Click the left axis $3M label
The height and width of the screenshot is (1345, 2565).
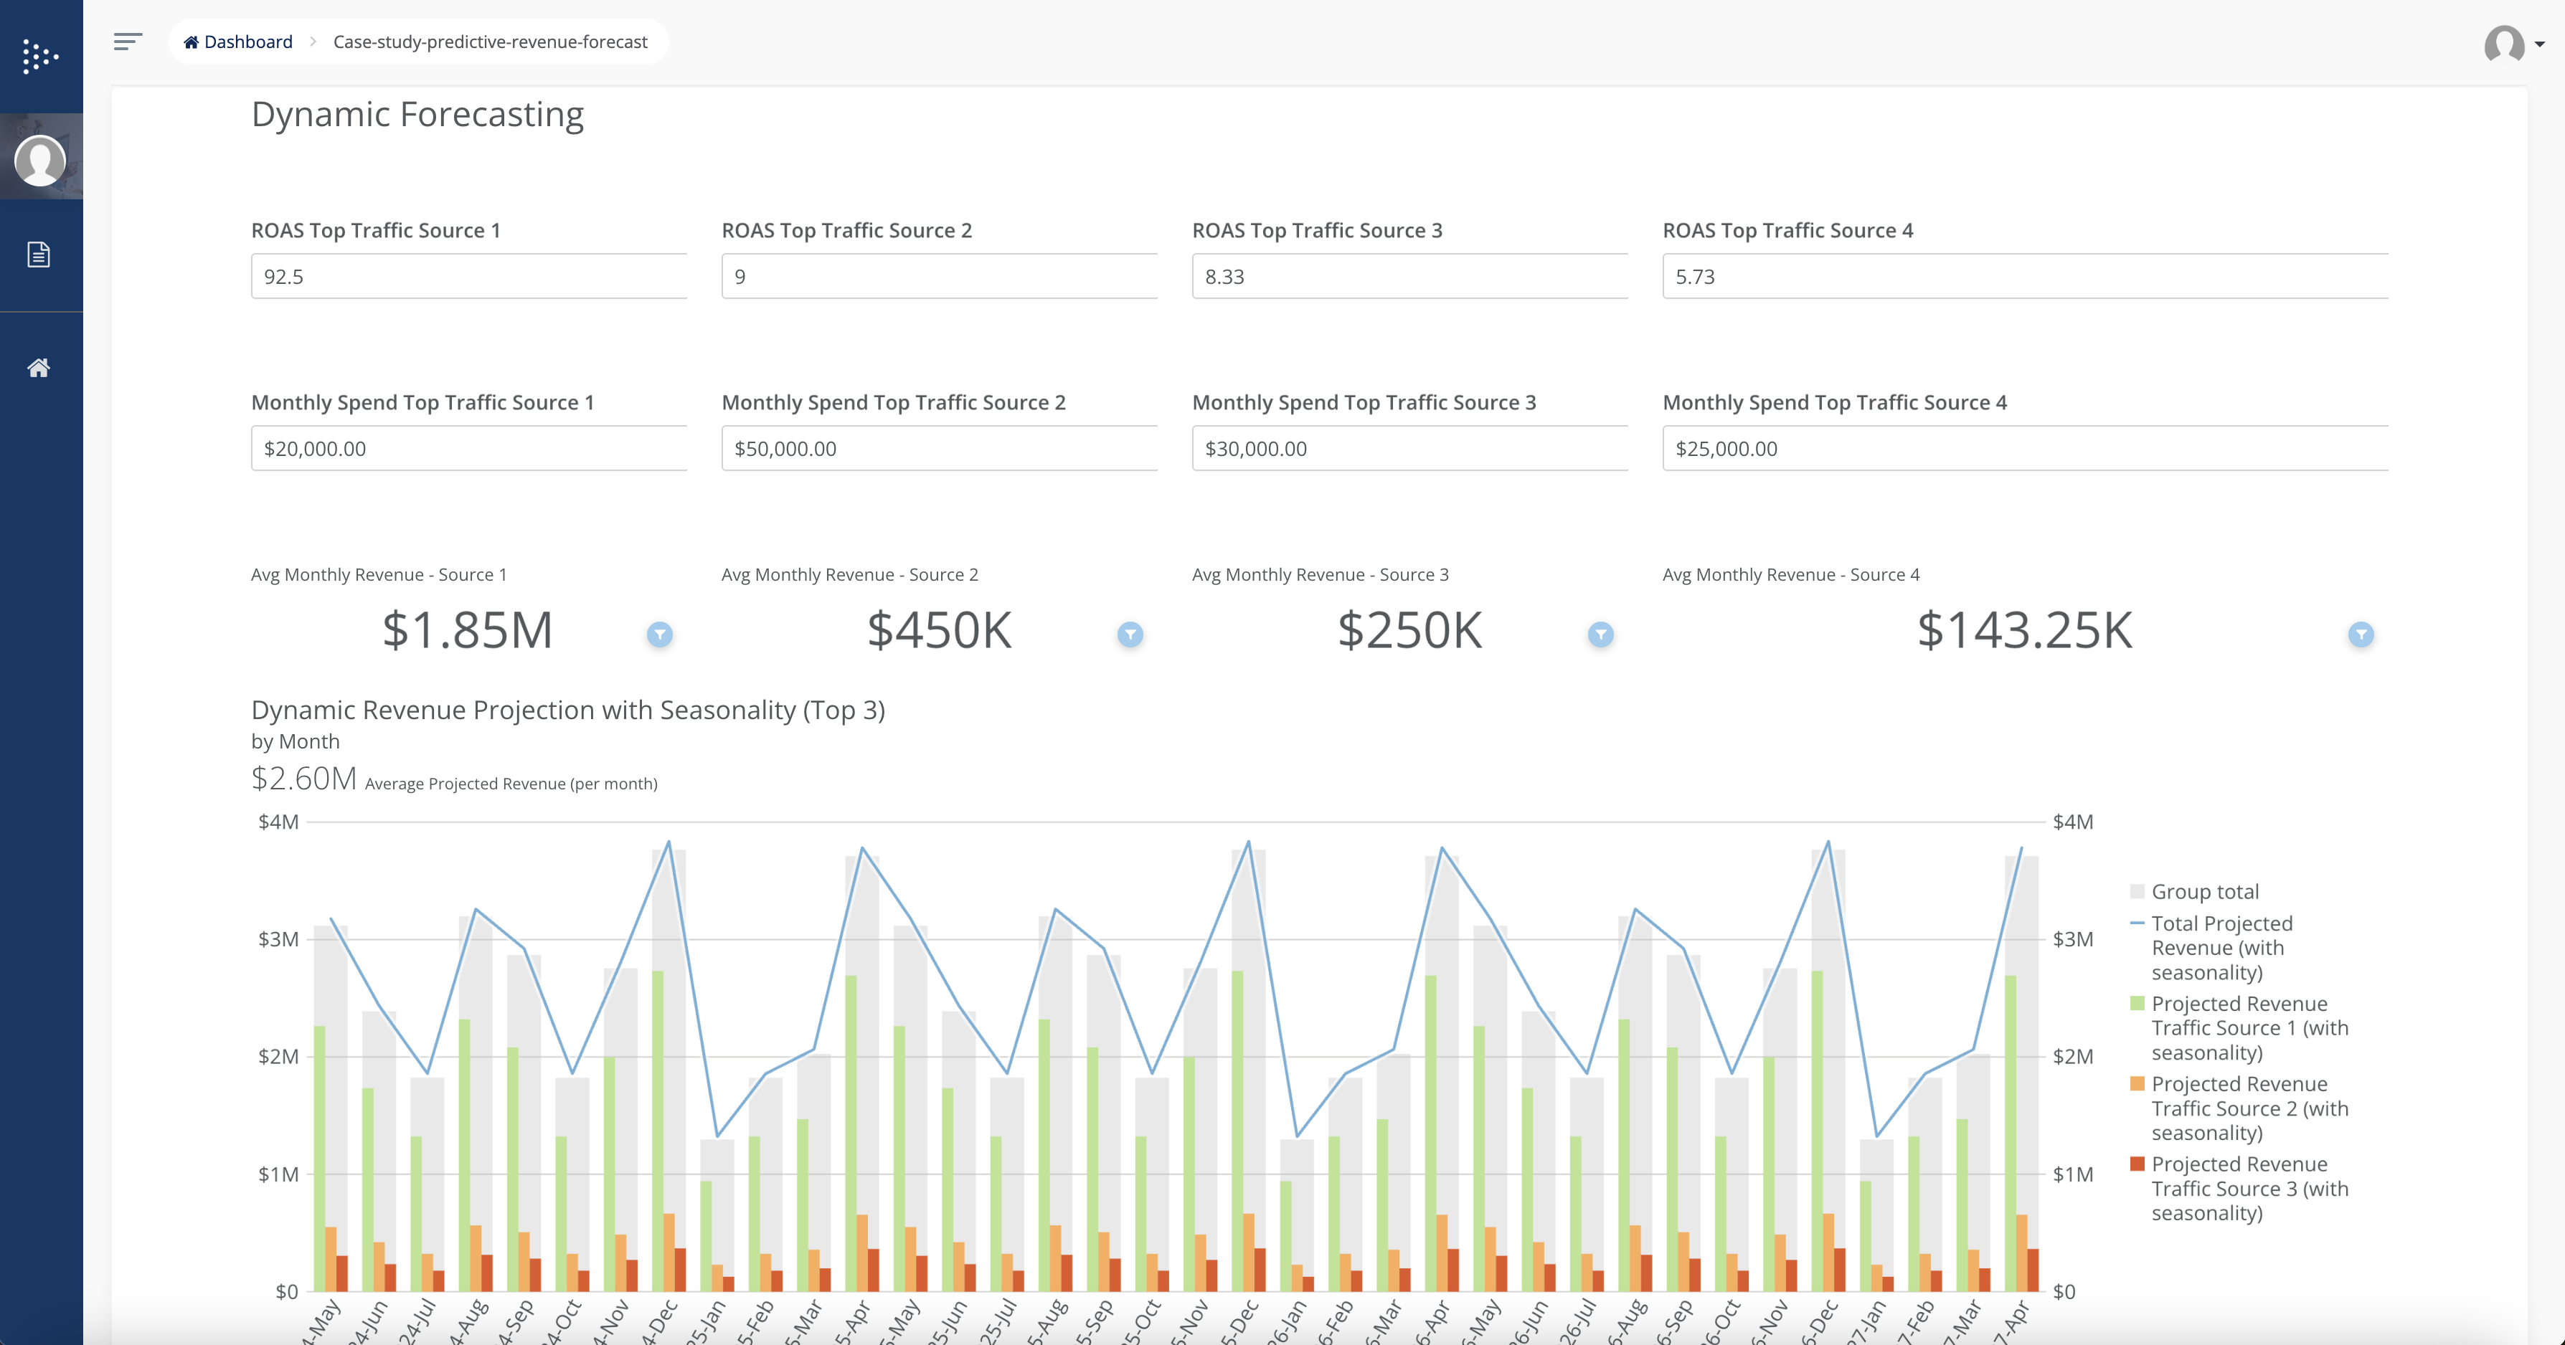(x=278, y=938)
